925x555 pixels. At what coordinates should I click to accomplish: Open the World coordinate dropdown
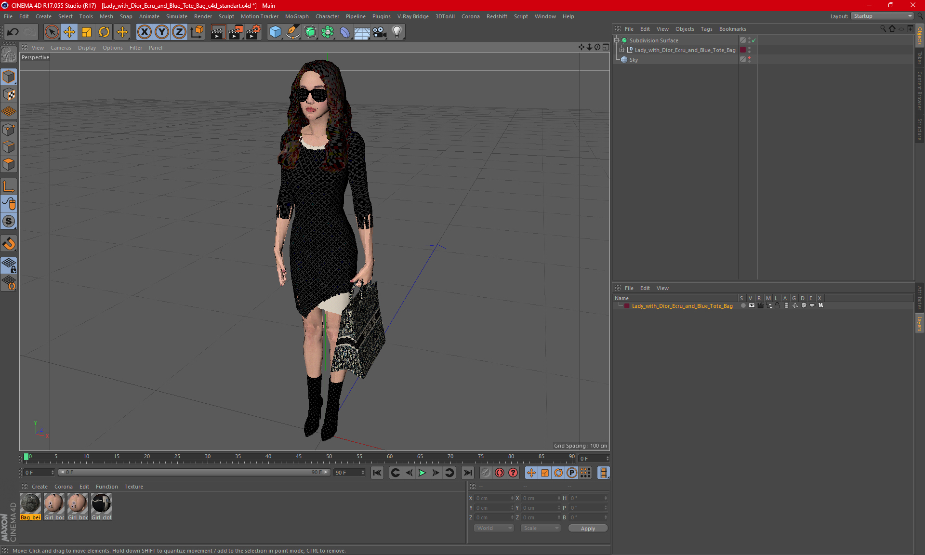(x=494, y=528)
